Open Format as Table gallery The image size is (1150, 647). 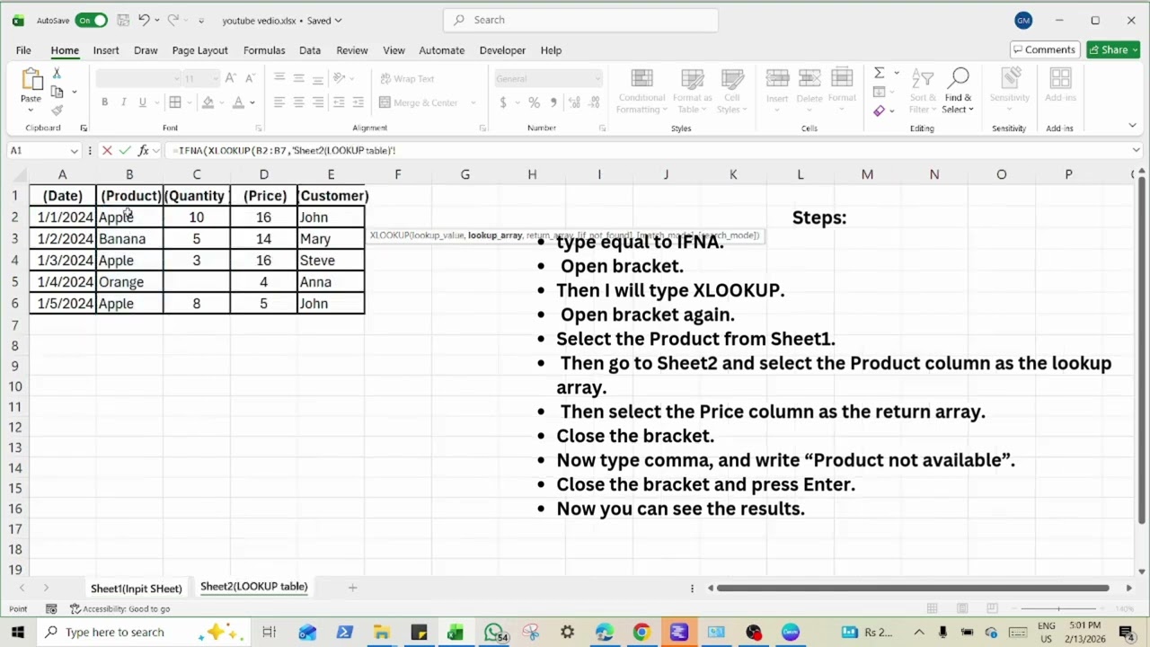tap(692, 92)
